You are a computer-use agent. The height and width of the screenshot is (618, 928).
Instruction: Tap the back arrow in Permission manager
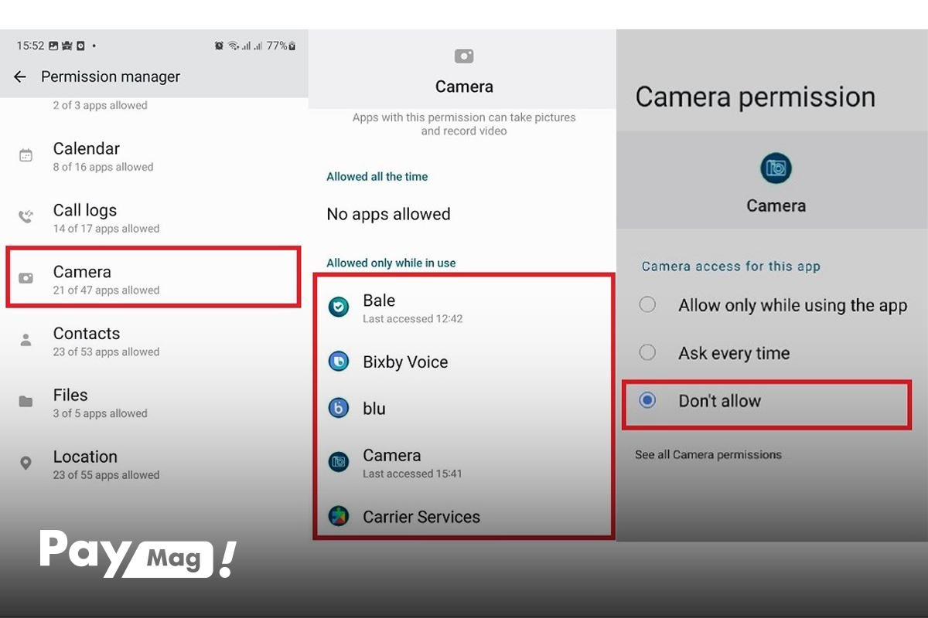[x=20, y=76]
